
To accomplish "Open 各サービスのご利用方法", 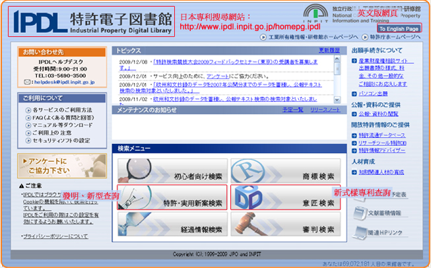I will pos(63,110).
